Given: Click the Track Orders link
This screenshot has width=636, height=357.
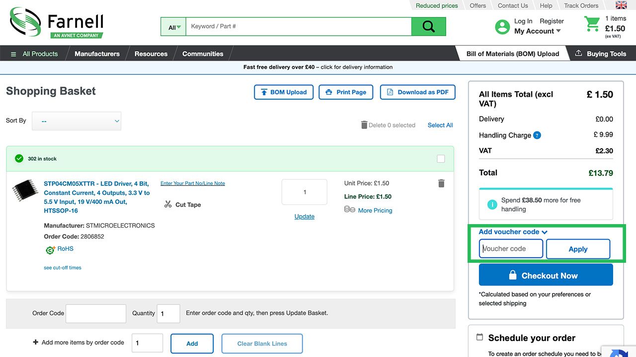Looking at the screenshot, I should click(581, 5).
